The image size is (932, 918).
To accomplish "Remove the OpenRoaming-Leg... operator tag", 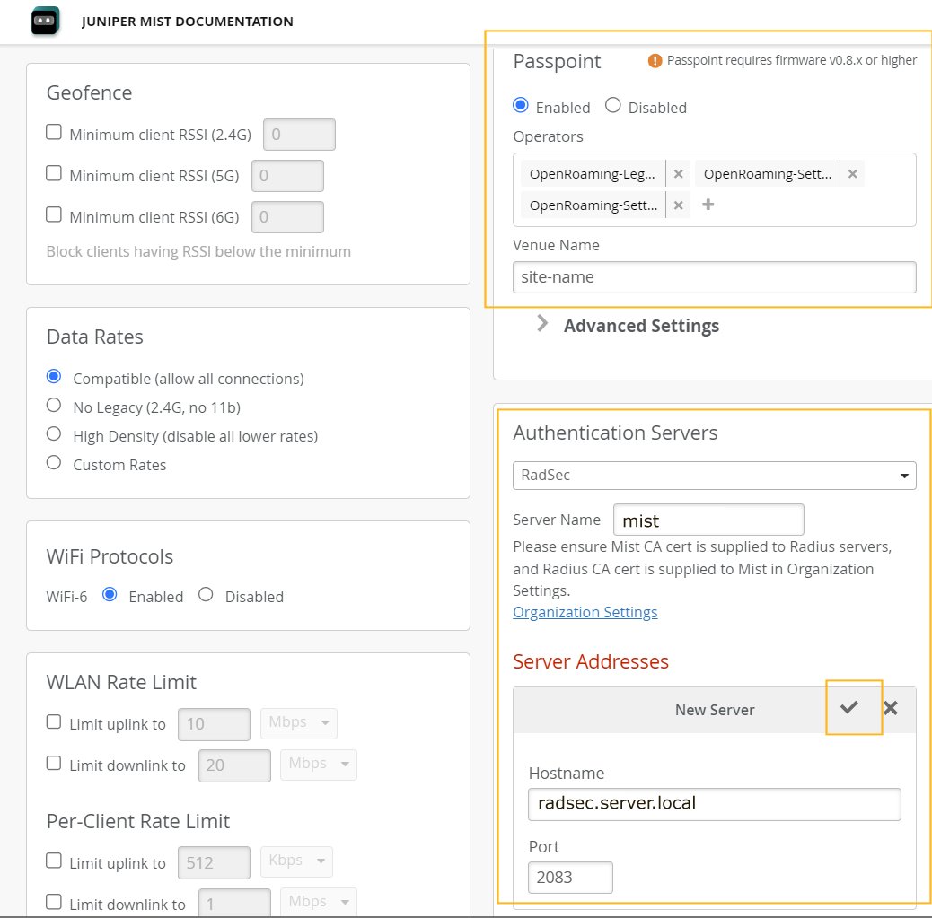I will [x=679, y=174].
